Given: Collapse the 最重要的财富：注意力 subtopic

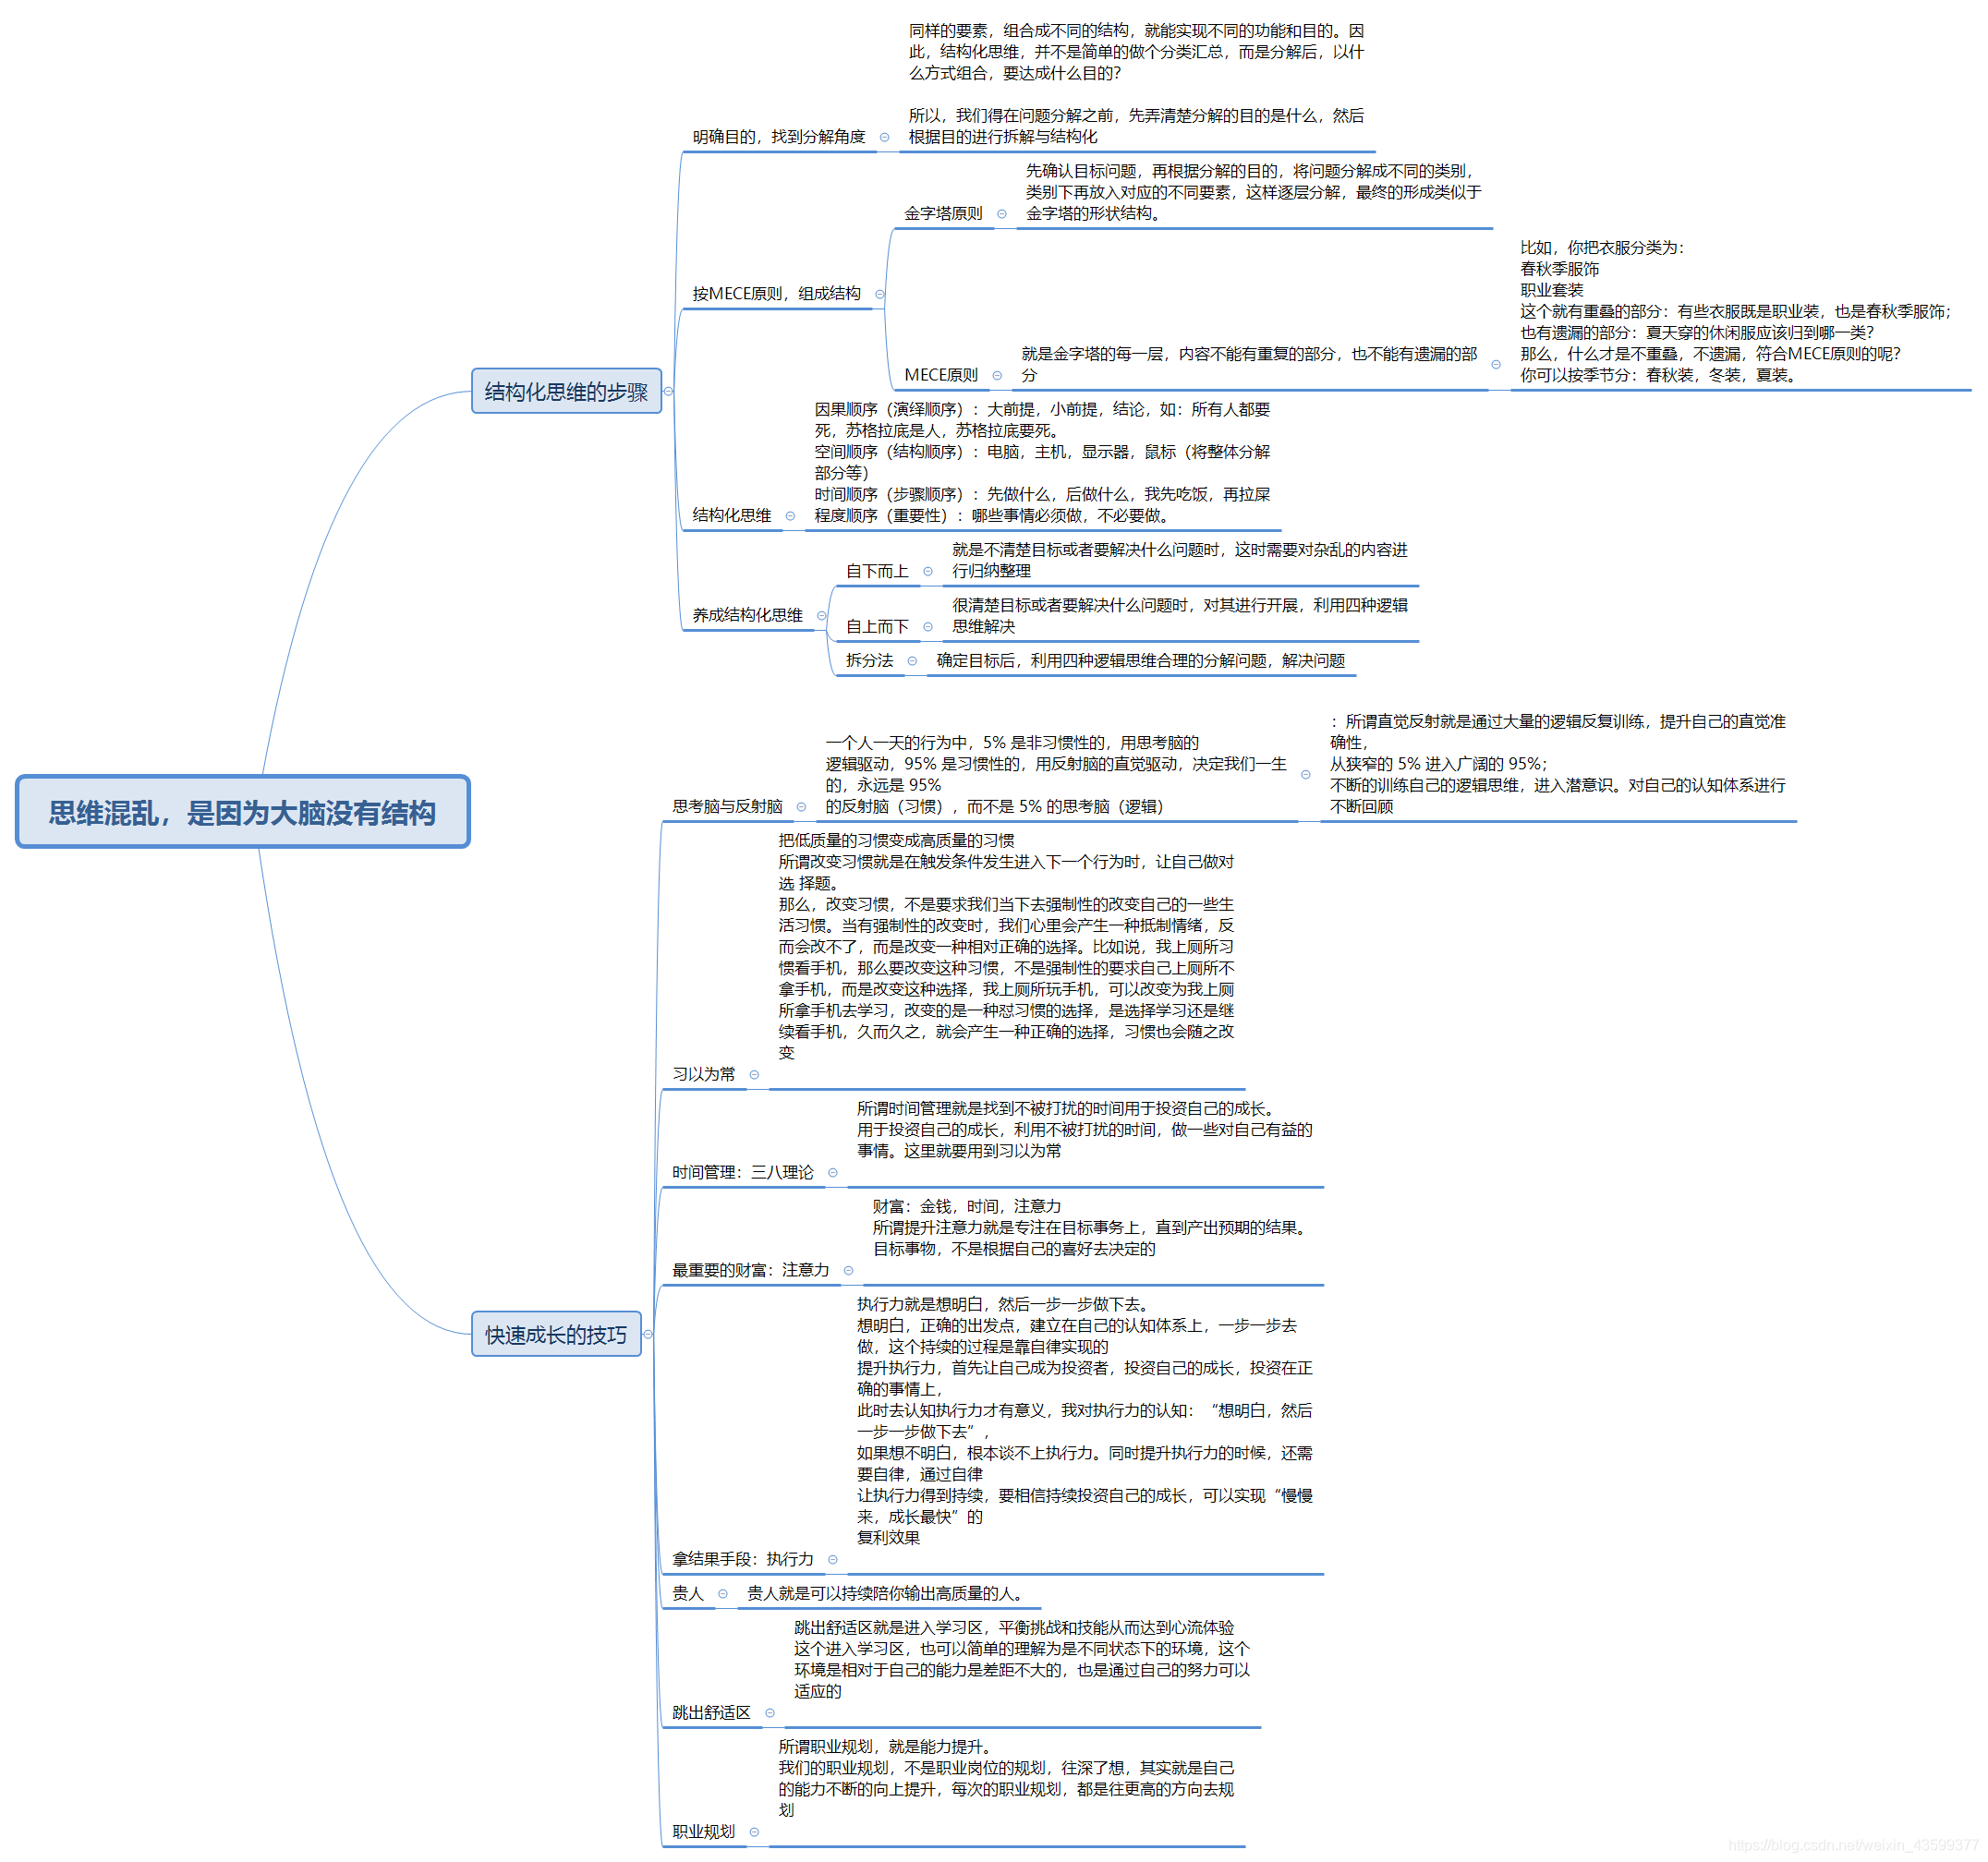Looking at the screenshot, I should point(848,1271).
